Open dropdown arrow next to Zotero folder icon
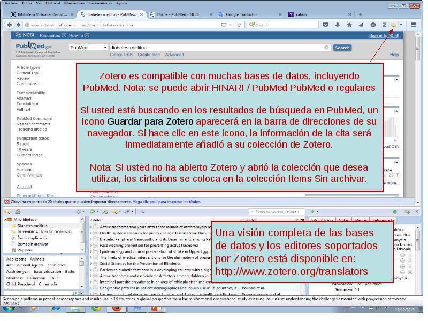The width and height of the screenshot is (428, 321). [401, 25]
